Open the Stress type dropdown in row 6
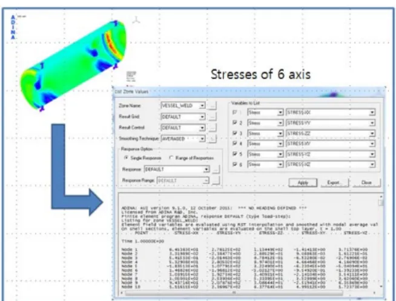 265,164
